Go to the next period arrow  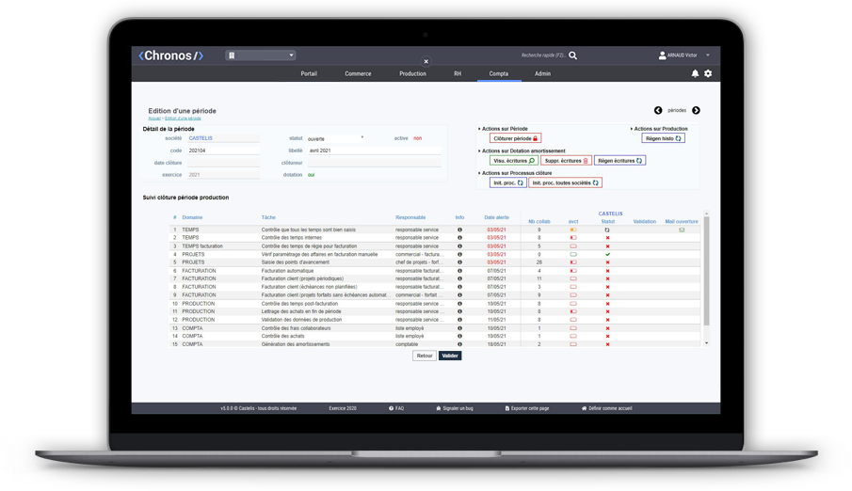coord(696,111)
